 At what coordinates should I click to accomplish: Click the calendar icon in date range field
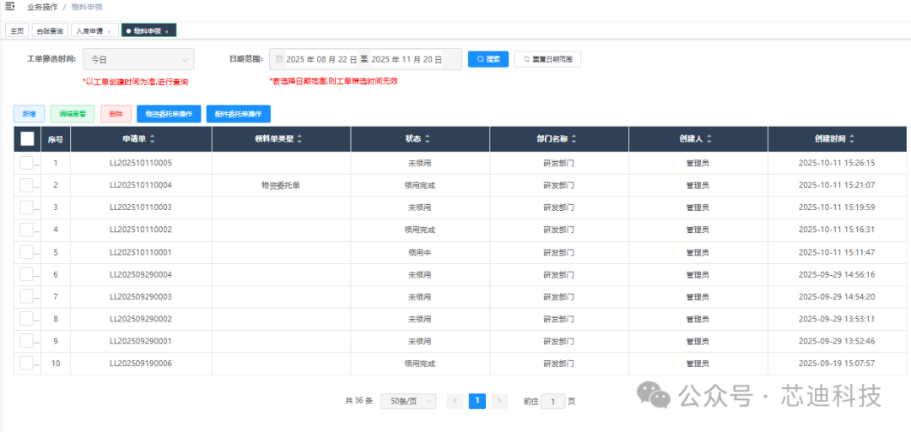tap(279, 59)
